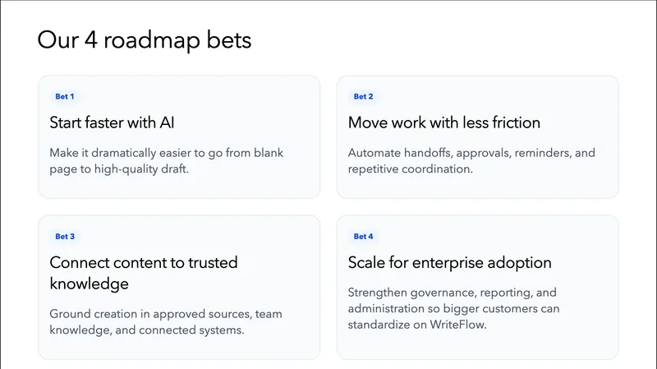
Task: Click the word "AI" in Bet 1 heading
Action: (x=166, y=123)
